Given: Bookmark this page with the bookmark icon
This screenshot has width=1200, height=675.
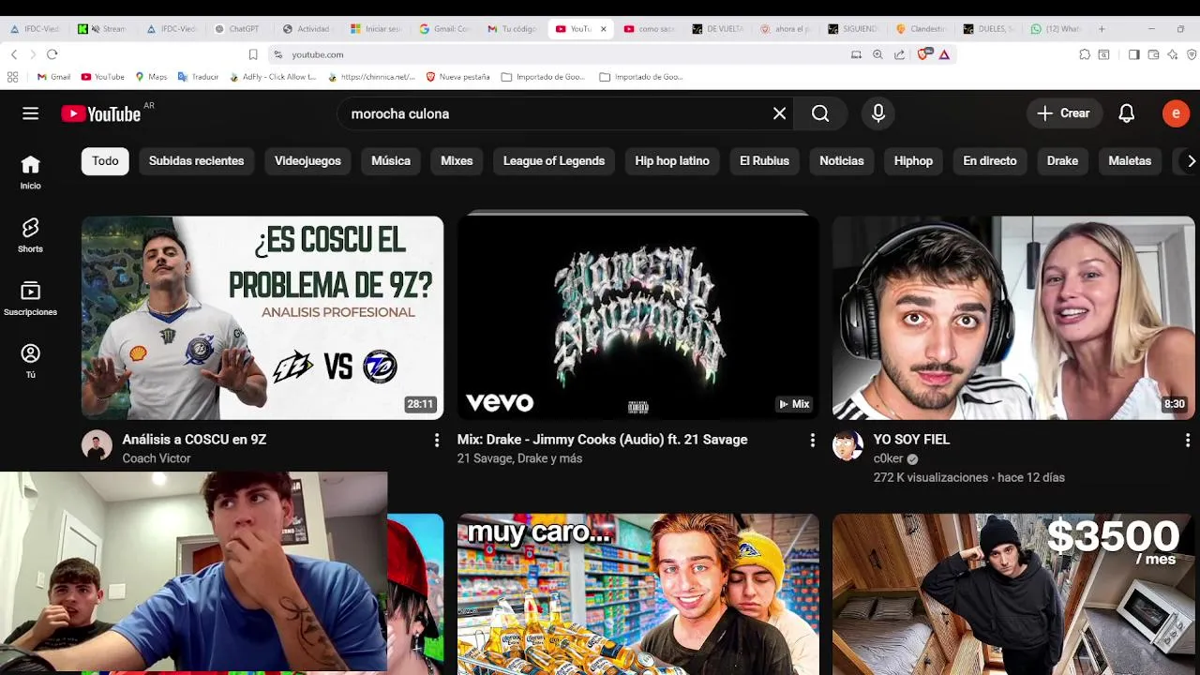Looking at the screenshot, I should tap(252, 54).
